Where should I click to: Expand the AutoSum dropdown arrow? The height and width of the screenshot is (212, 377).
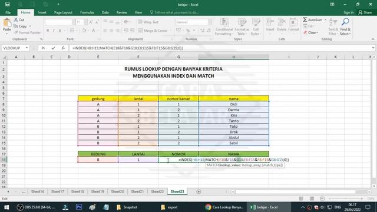326,19
